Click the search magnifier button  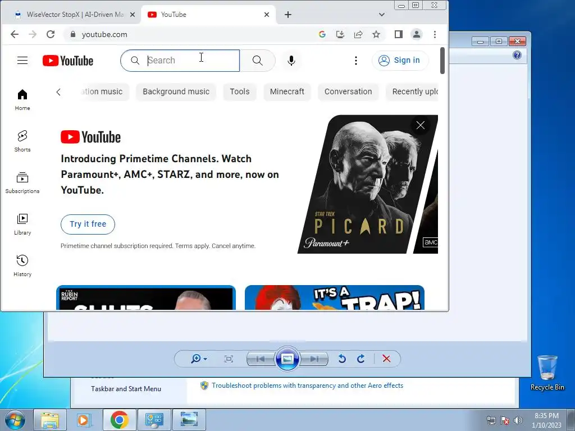(257, 61)
